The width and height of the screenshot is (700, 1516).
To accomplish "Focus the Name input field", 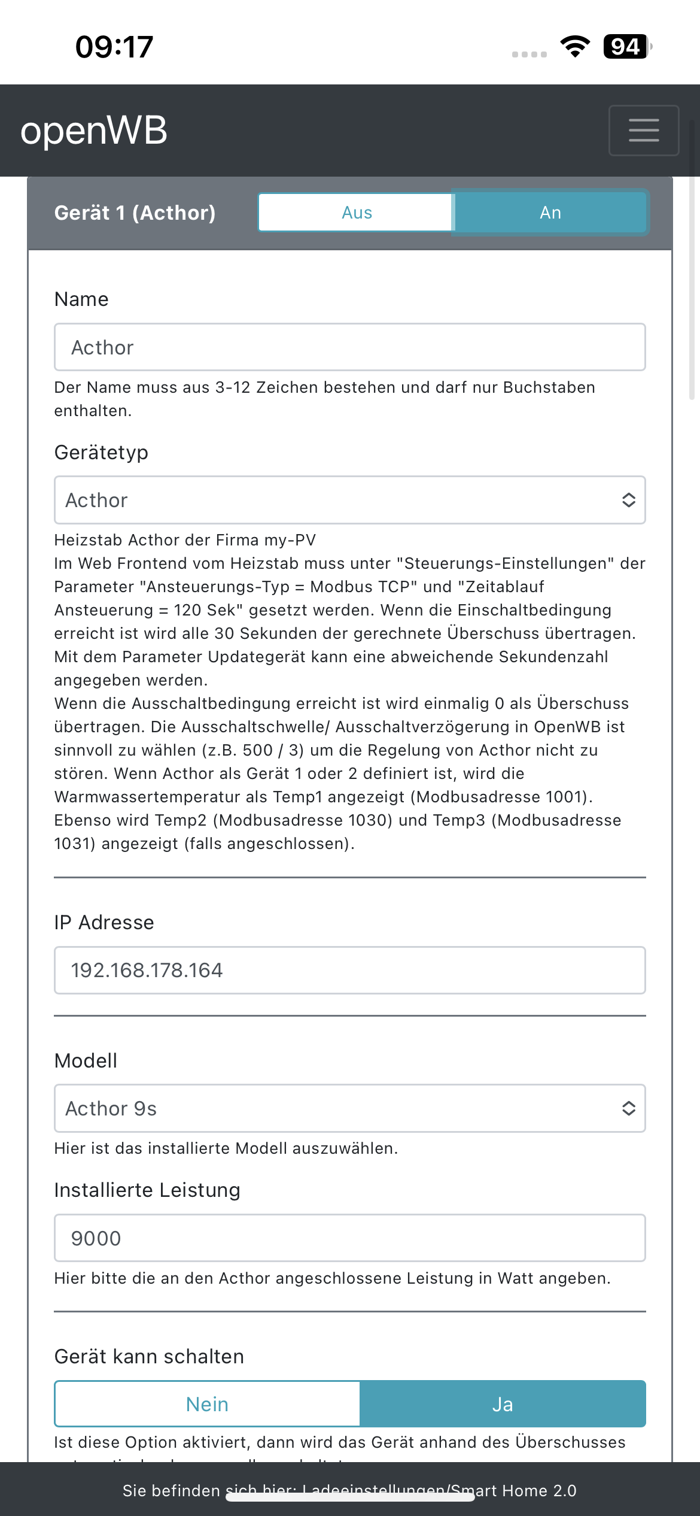I will 349,347.
